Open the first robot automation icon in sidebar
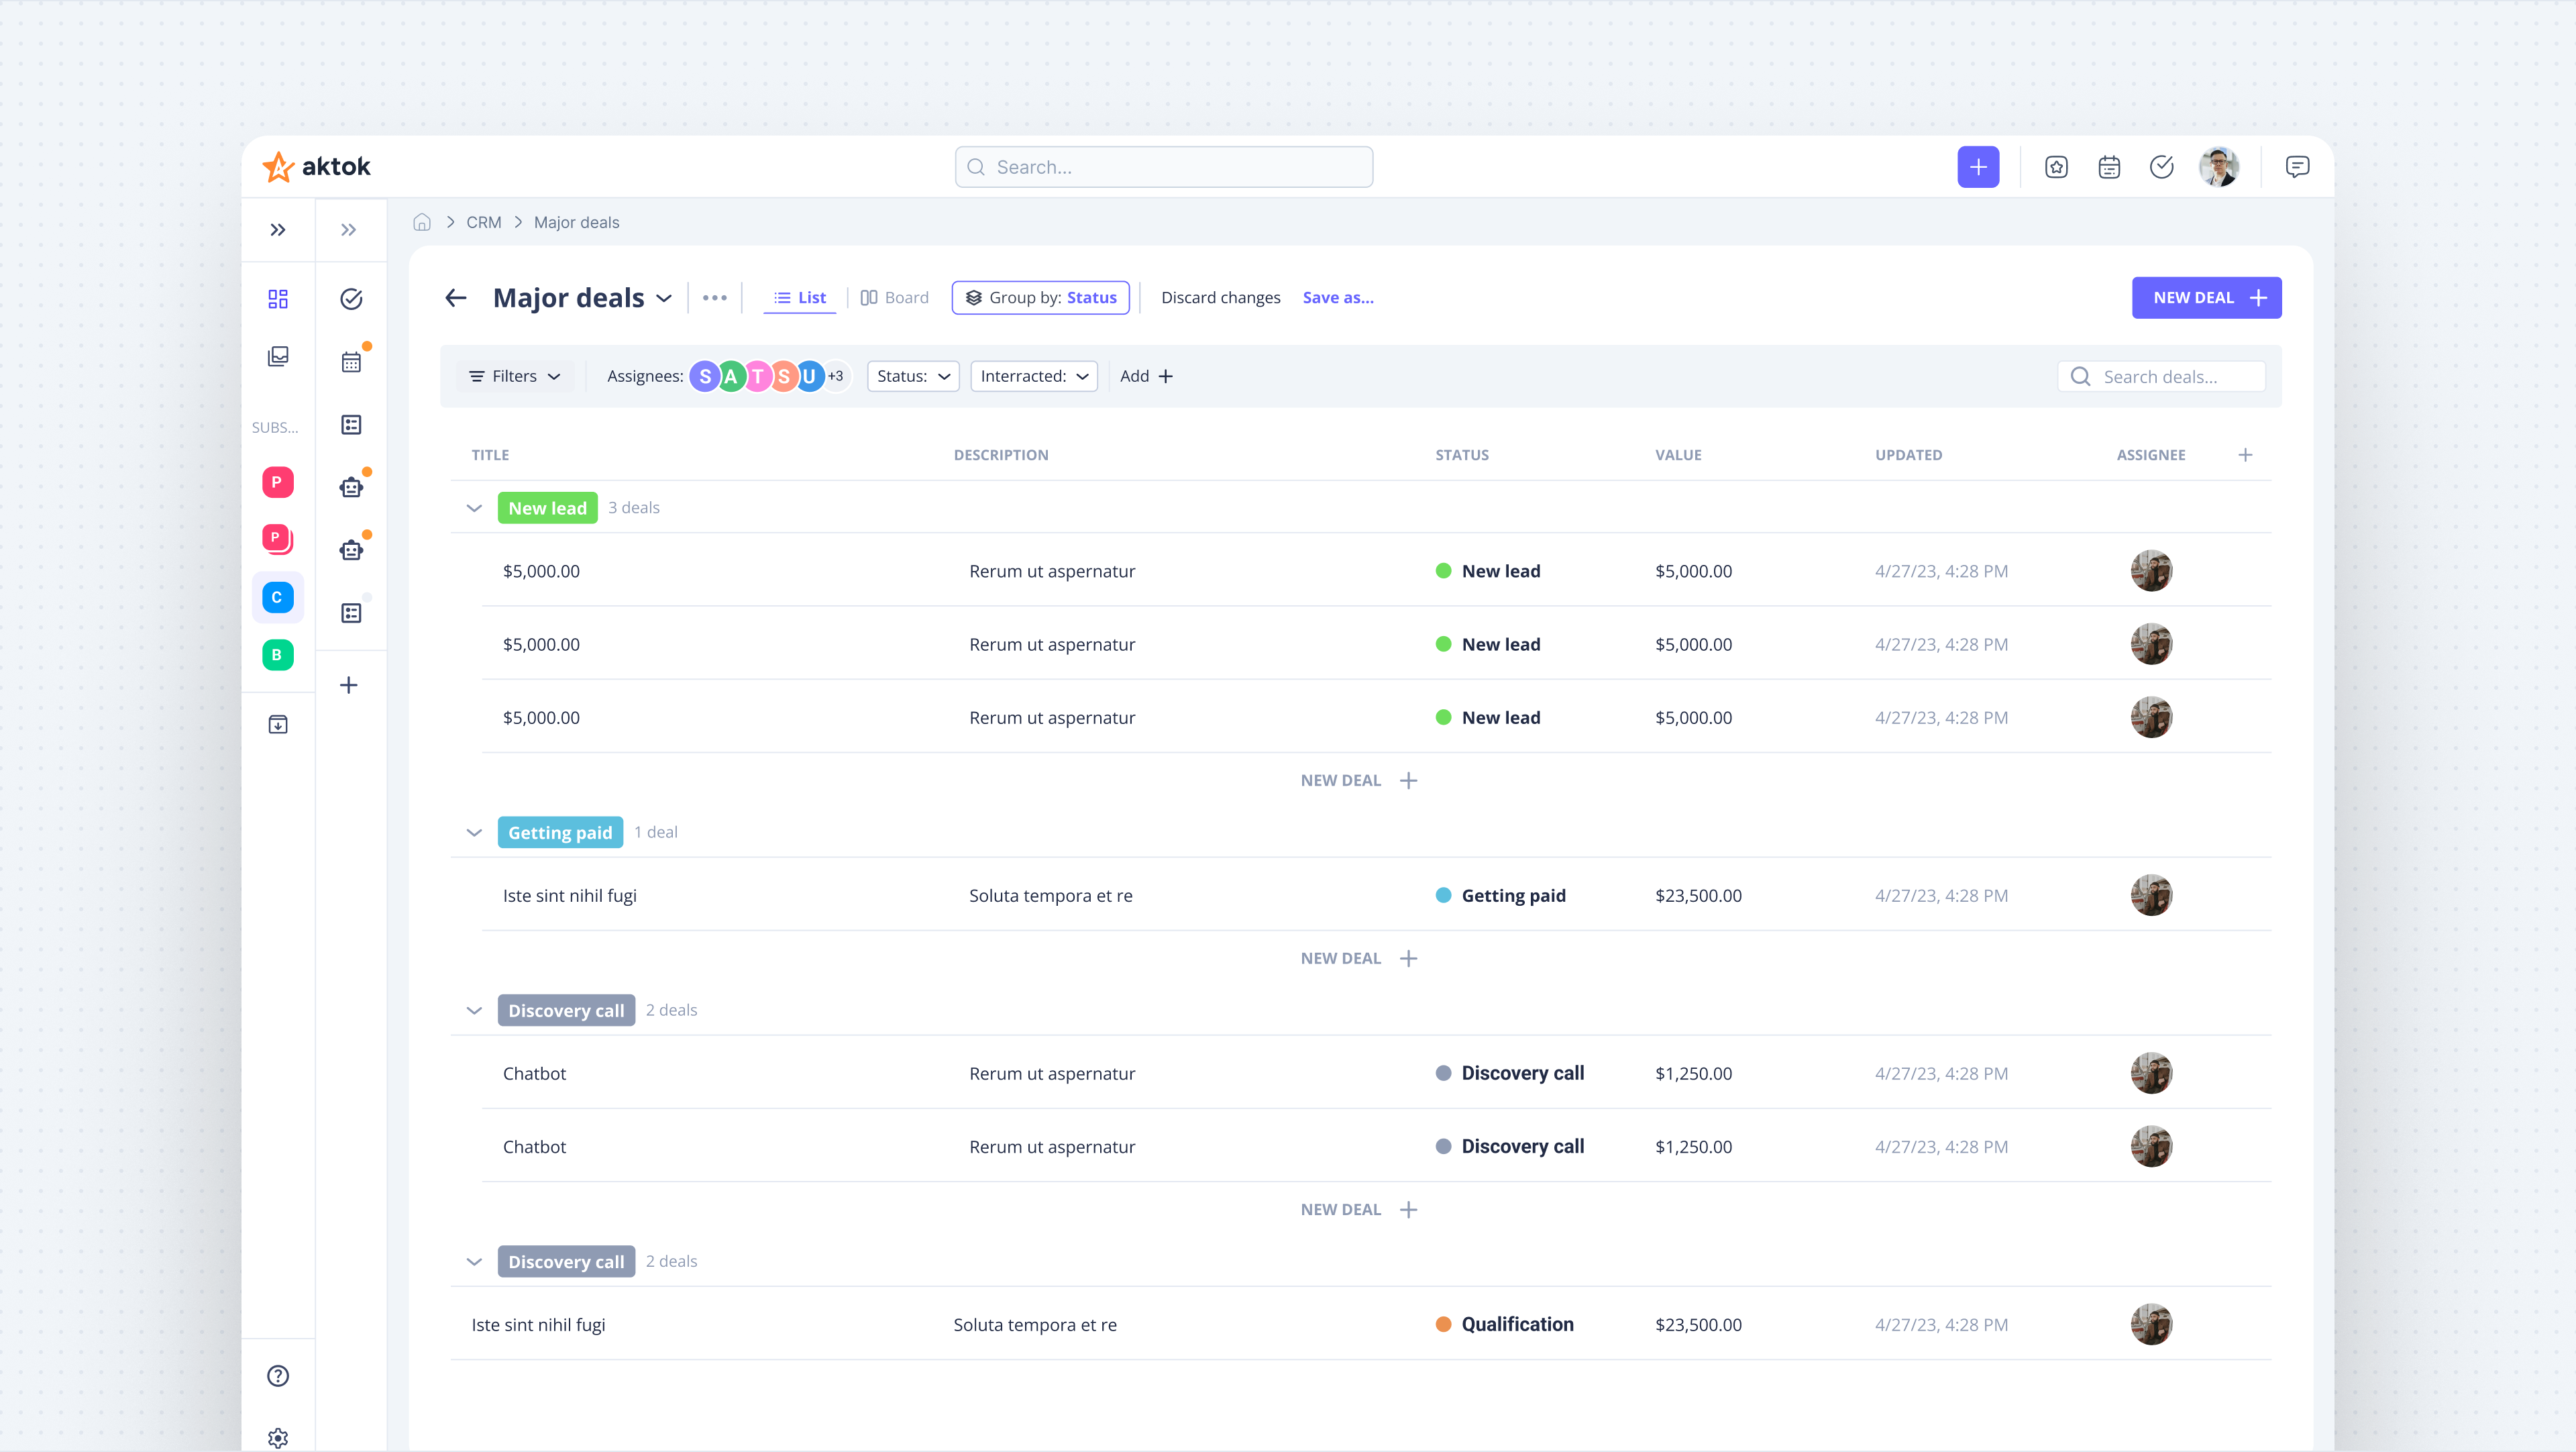Screen dimensions: 2576x1452 pos(350,487)
